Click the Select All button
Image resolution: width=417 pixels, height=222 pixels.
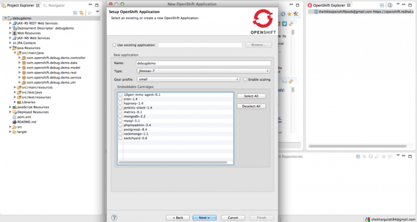point(251,96)
